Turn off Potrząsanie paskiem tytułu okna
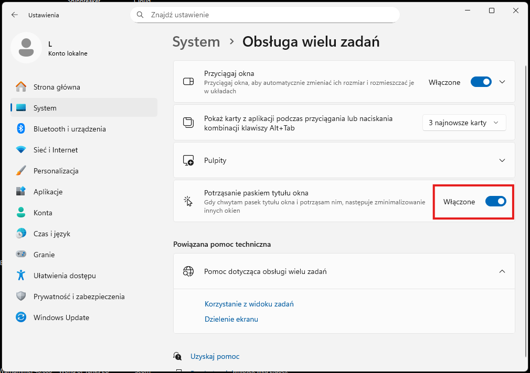The width and height of the screenshot is (530, 373). coord(495,201)
